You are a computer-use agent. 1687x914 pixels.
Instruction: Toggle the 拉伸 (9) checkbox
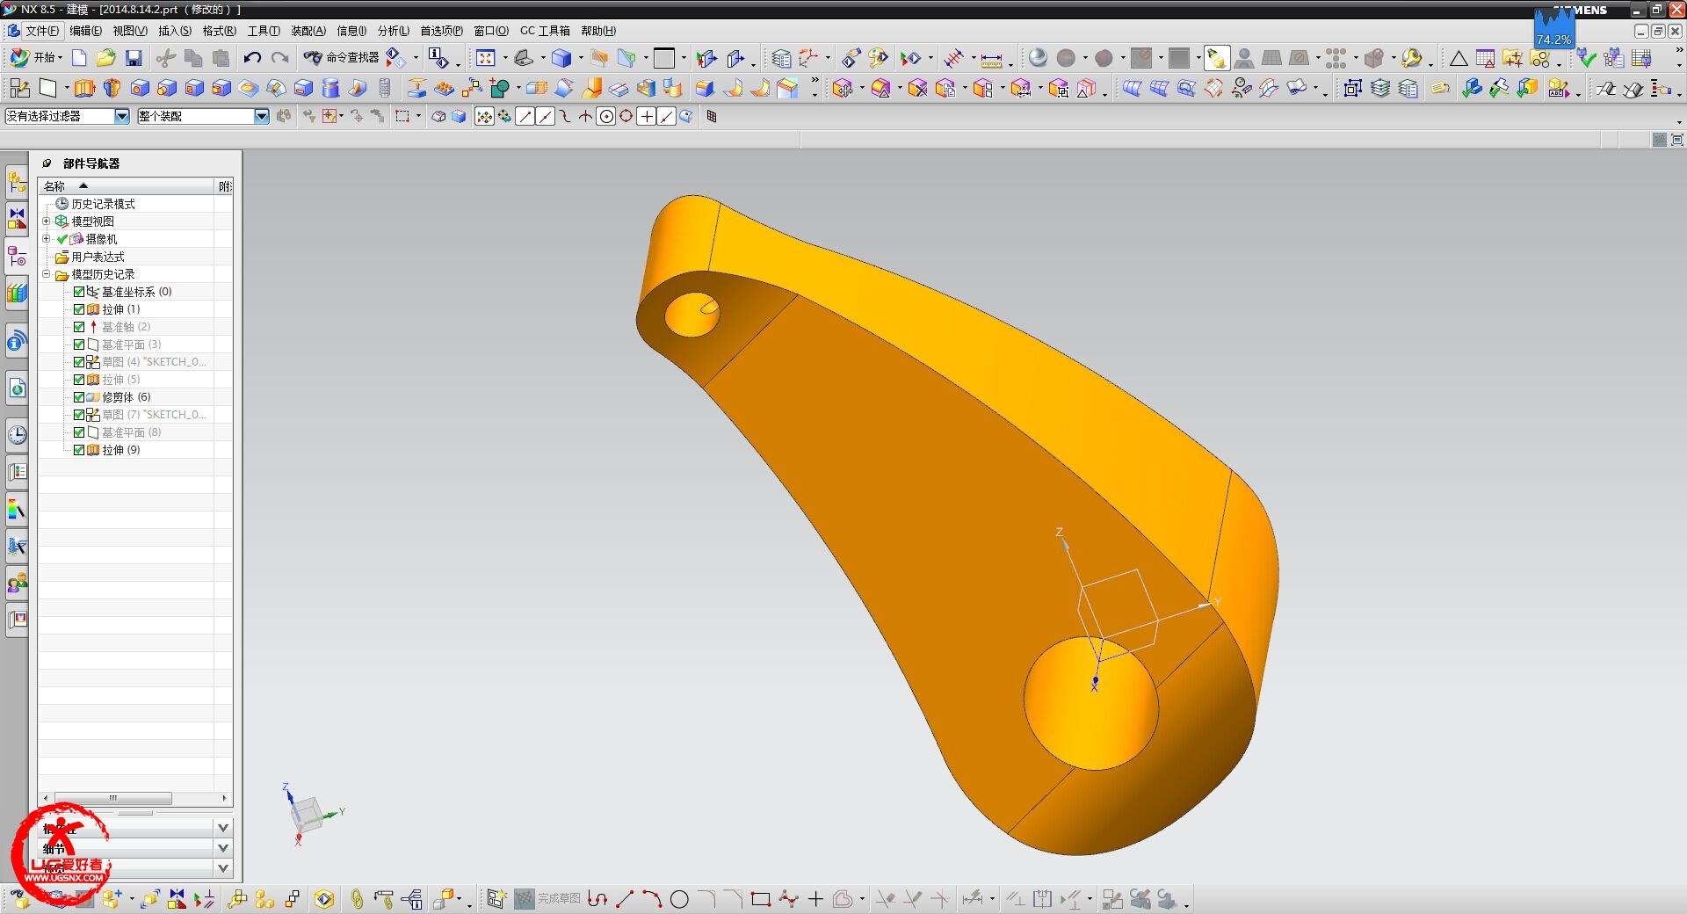(79, 450)
